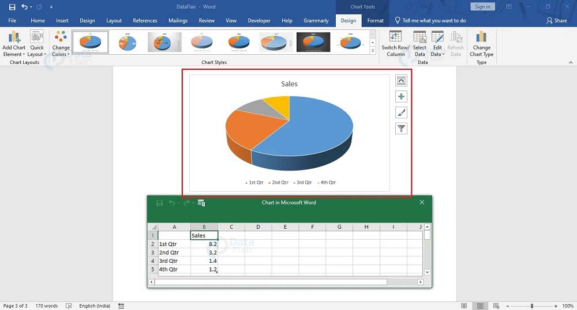577x310 pixels.
Task: Click row 5 header in datasheet
Action: [x=153, y=269]
